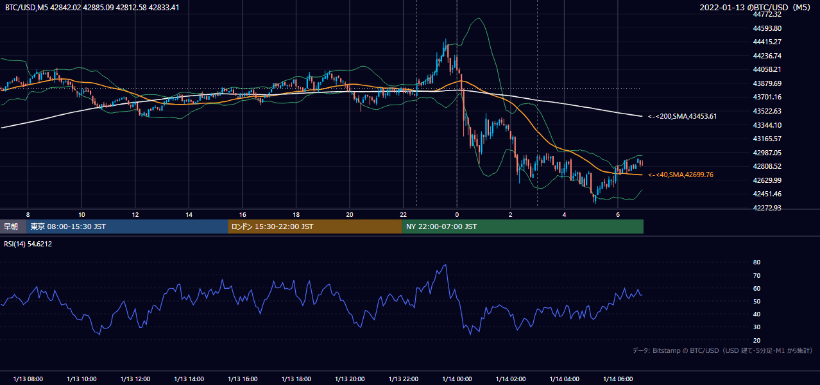Click the bottom date label 1/13 20:00
The height and width of the screenshot is (385, 820).
click(350, 379)
